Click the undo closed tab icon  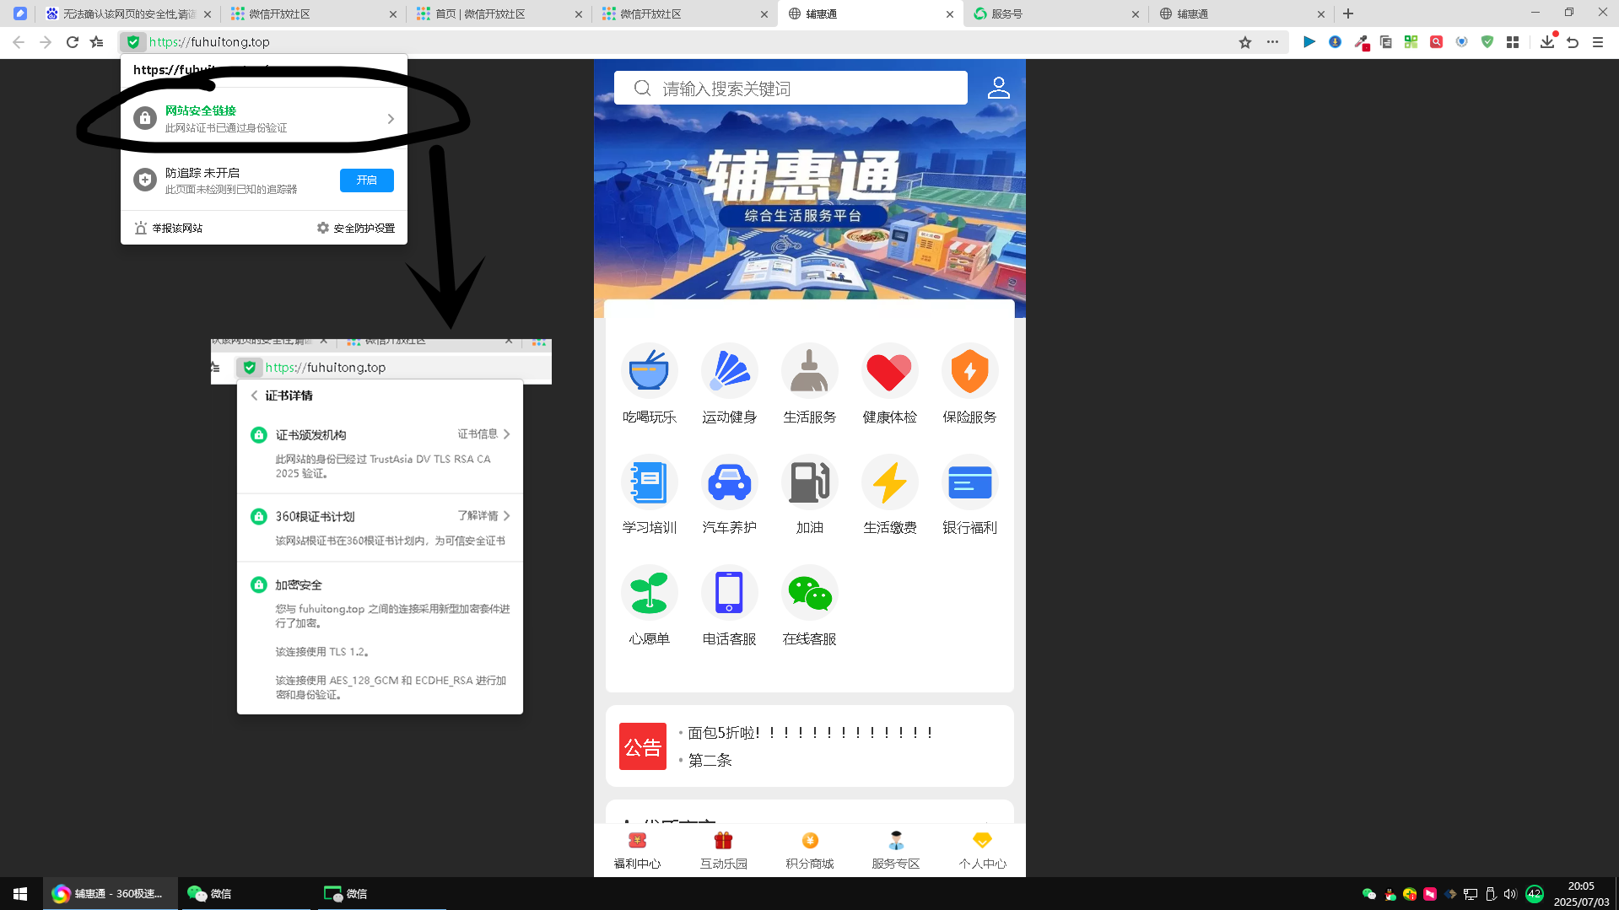[1573, 42]
